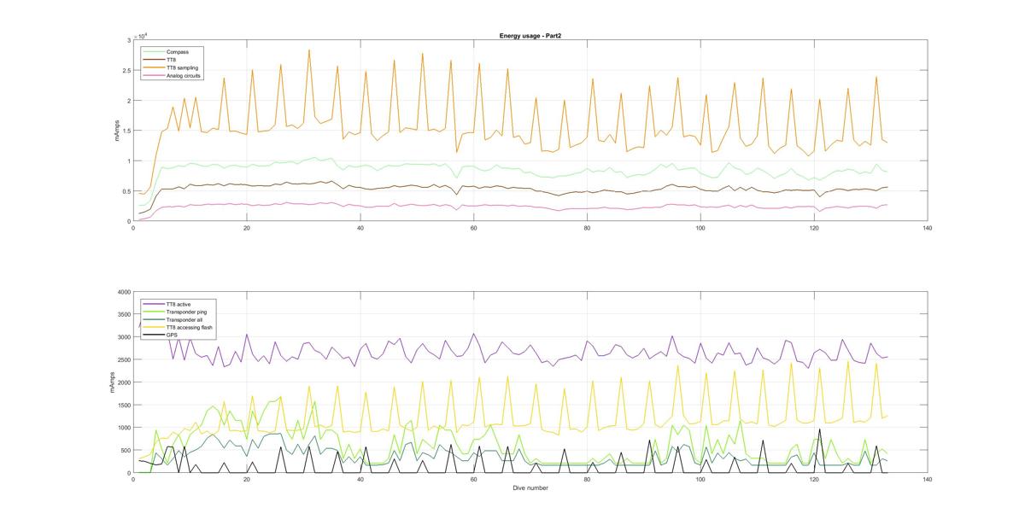Click y-axis tick '3500' on lower plot

tap(124, 315)
